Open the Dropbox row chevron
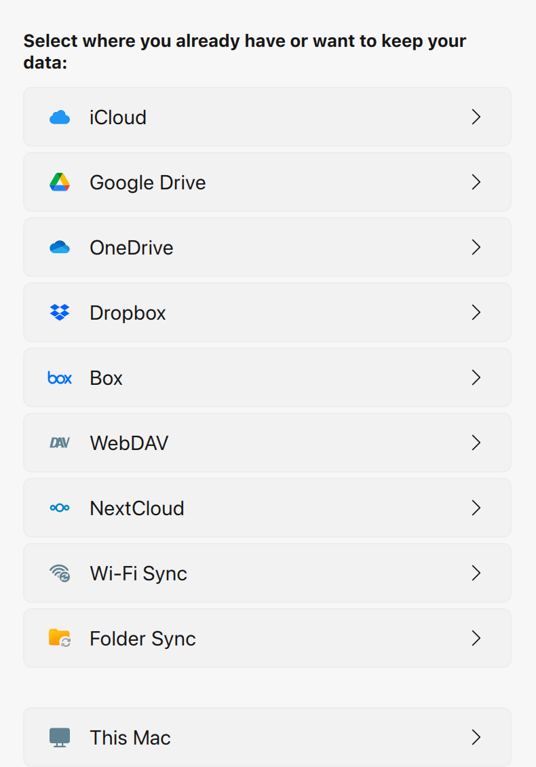Screen dimensions: 536x767 tap(476, 312)
